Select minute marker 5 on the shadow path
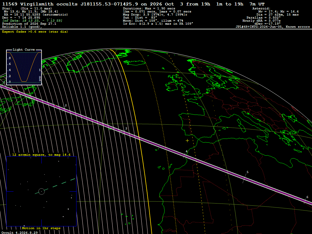This screenshot has height=234, width=312. pos(247,172)
